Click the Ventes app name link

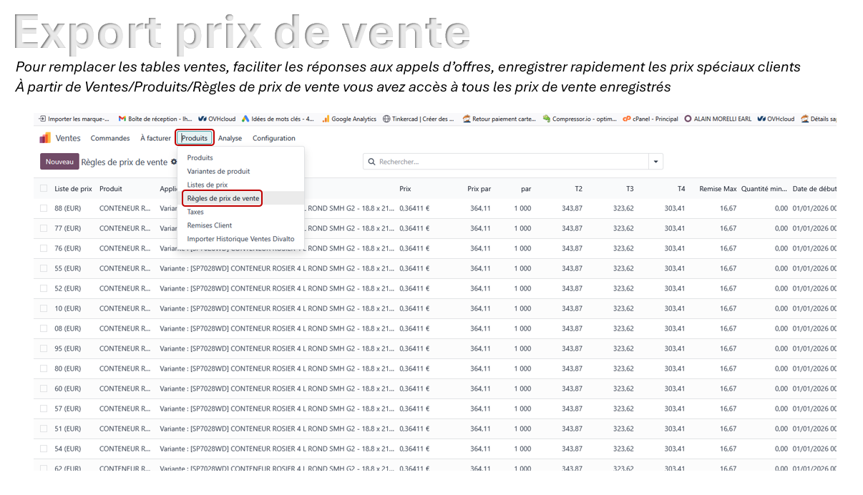click(x=68, y=138)
